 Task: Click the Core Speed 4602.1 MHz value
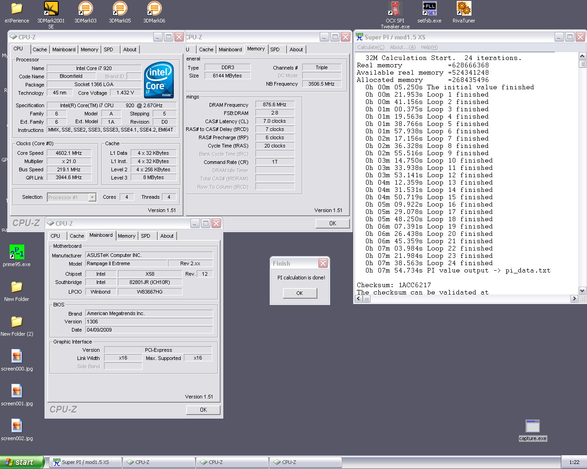coord(69,153)
